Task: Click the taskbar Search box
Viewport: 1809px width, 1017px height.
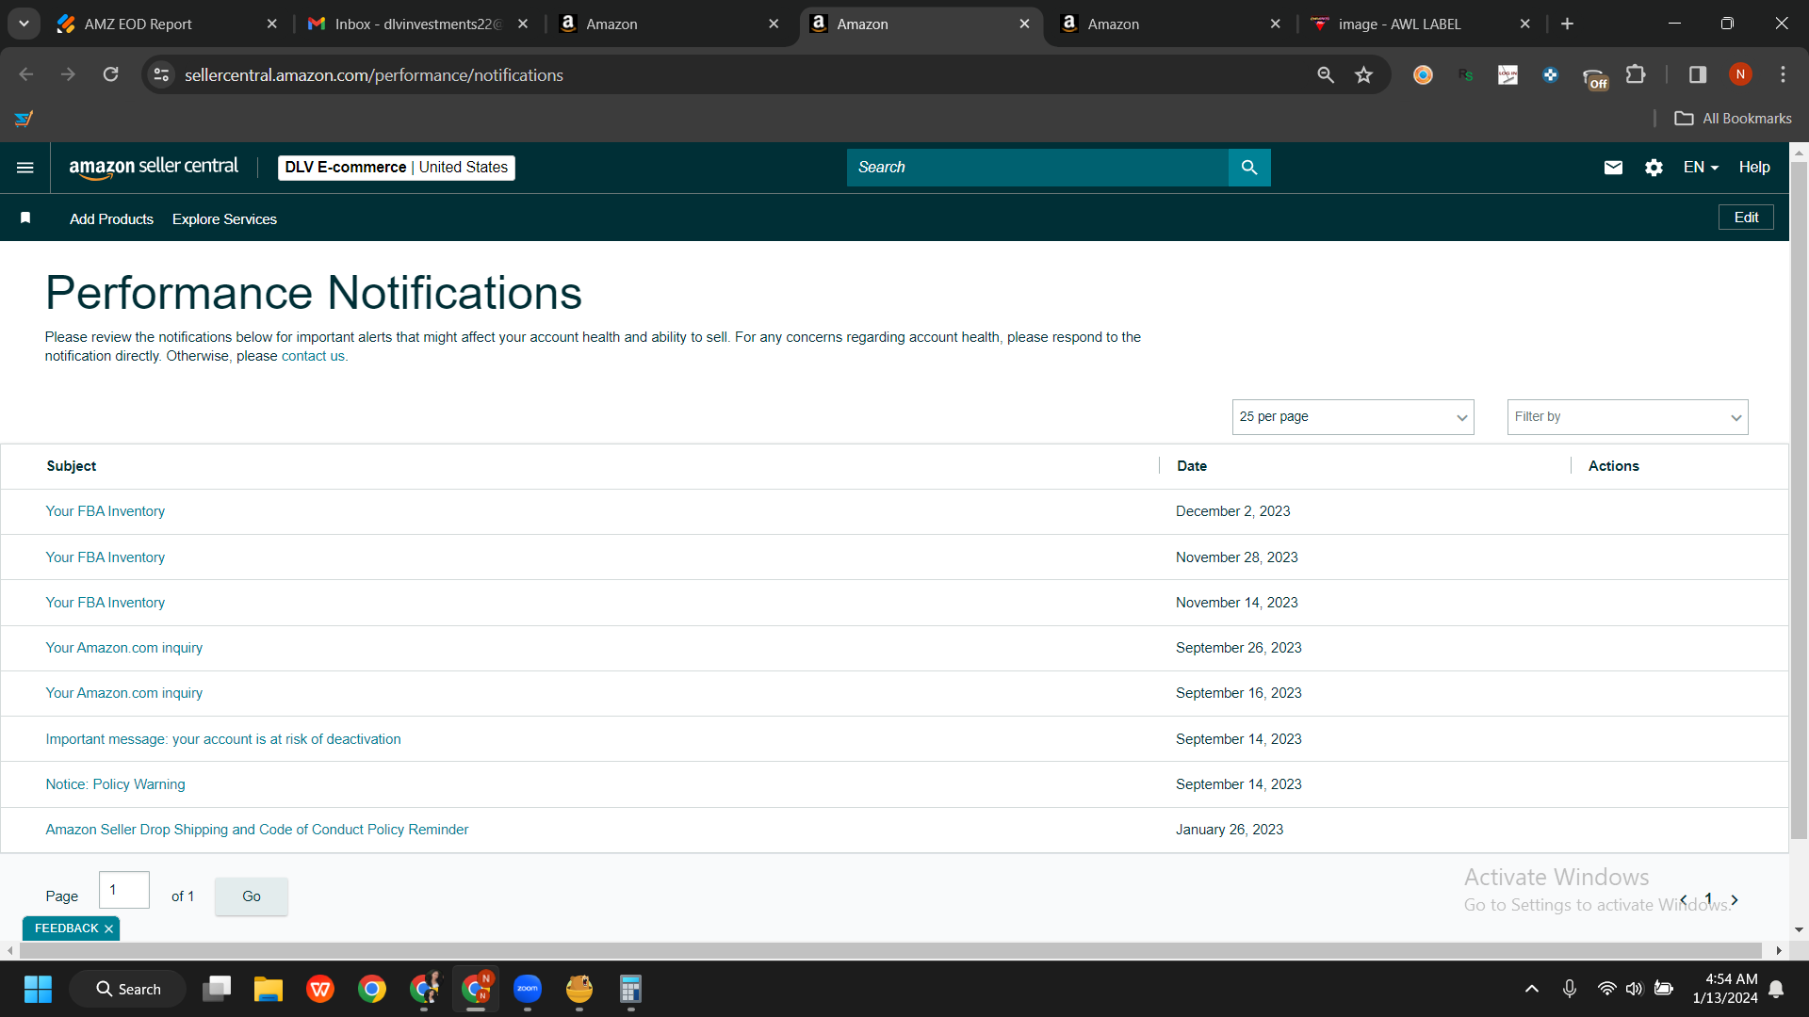Action: click(128, 989)
